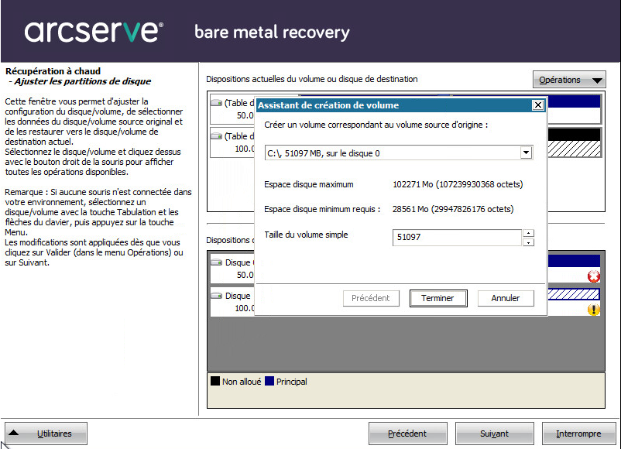Open the source volume dropdown C:\ 51097 MB
Image resolution: width=621 pixels, height=449 pixels.
tap(526, 153)
